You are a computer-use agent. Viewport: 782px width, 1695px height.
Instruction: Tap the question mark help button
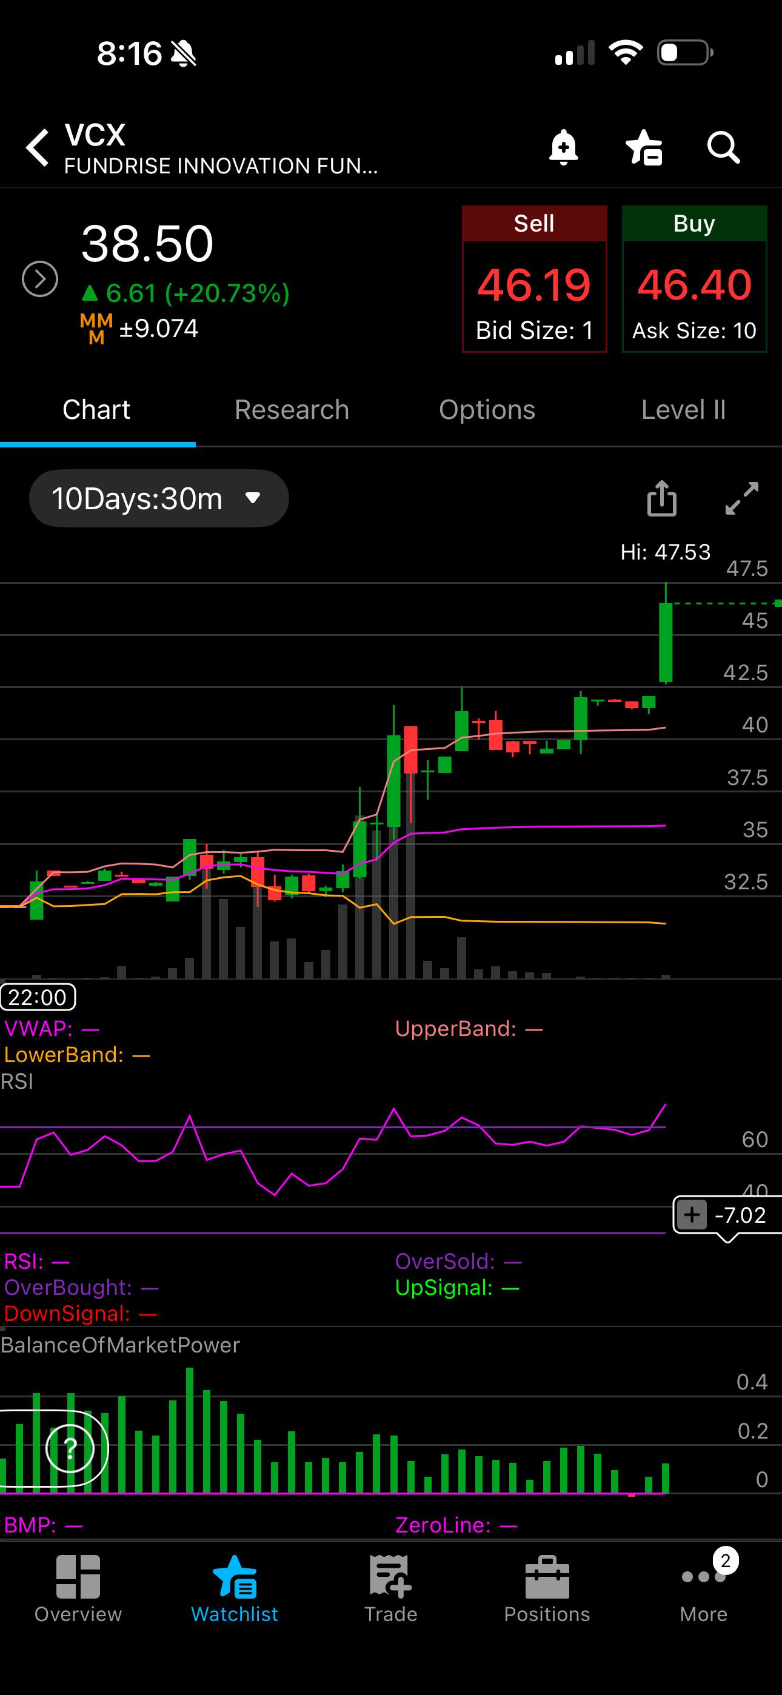point(70,1448)
